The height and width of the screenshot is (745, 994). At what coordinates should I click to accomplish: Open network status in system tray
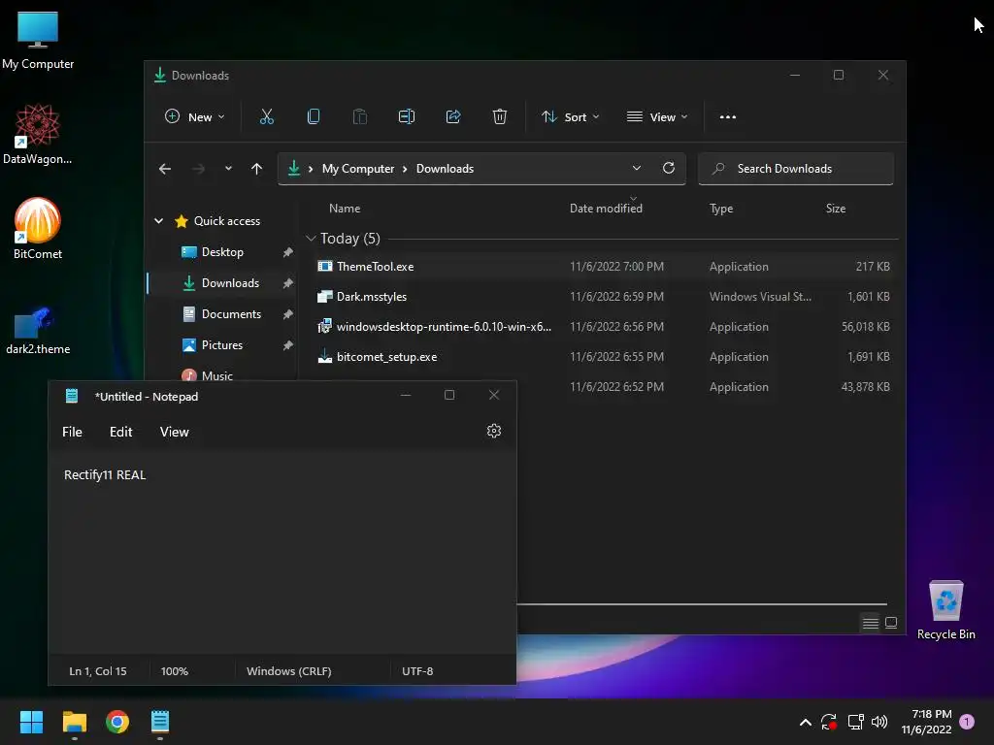pyautogui.click(x=855, y=722)
